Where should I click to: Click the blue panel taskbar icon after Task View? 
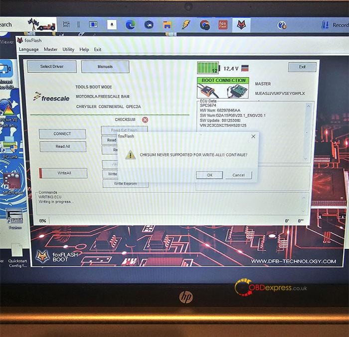(x=93, y=24)
